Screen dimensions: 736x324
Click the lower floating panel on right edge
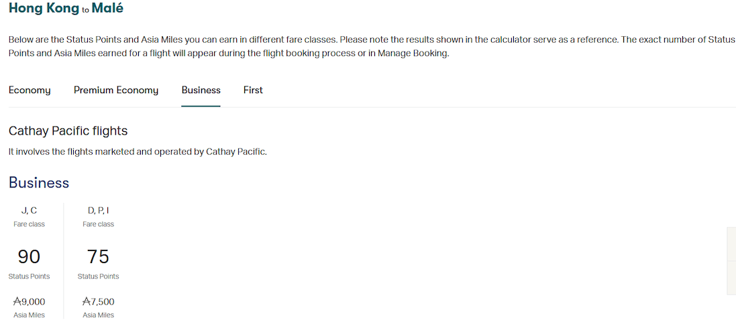(731, 278)
